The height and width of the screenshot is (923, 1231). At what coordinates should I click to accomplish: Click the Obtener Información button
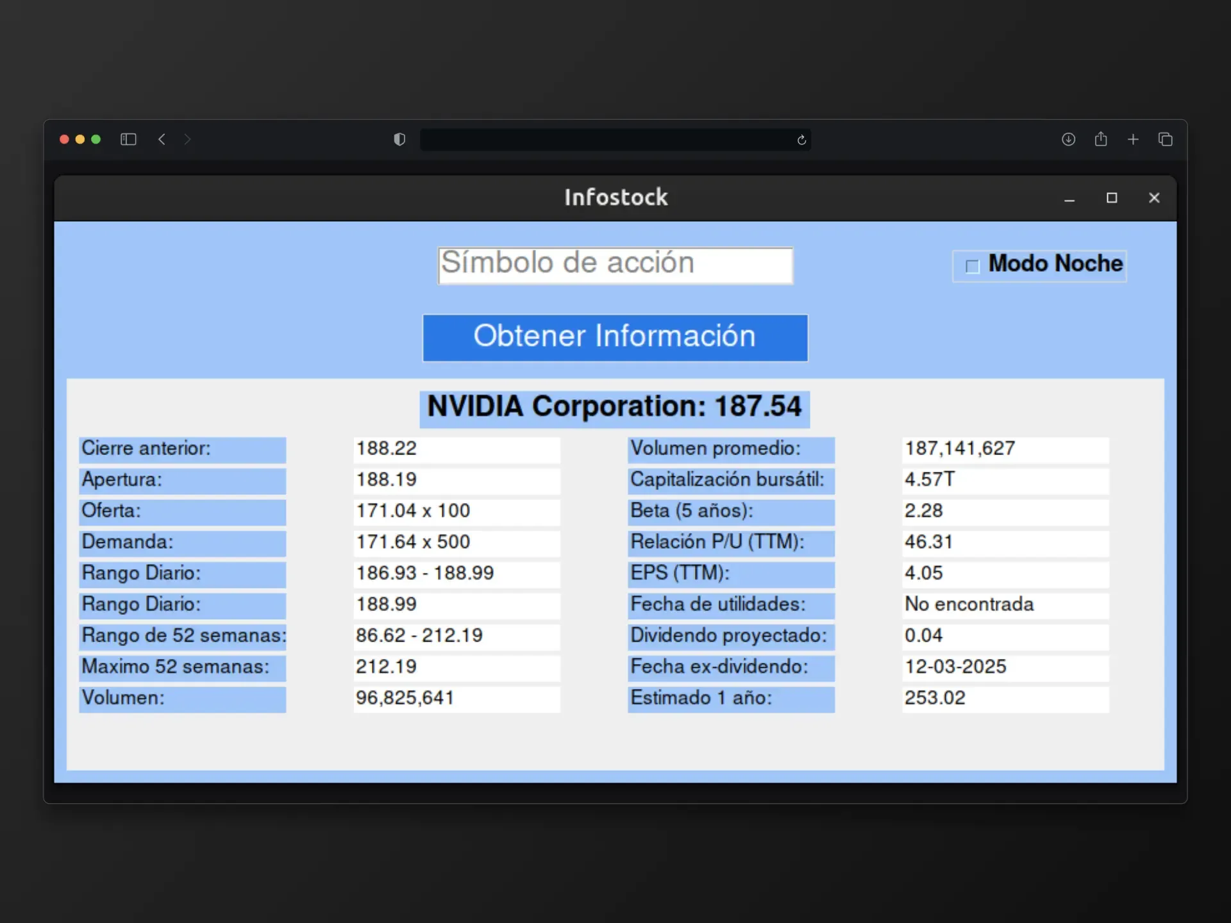[x=615, y=337]
